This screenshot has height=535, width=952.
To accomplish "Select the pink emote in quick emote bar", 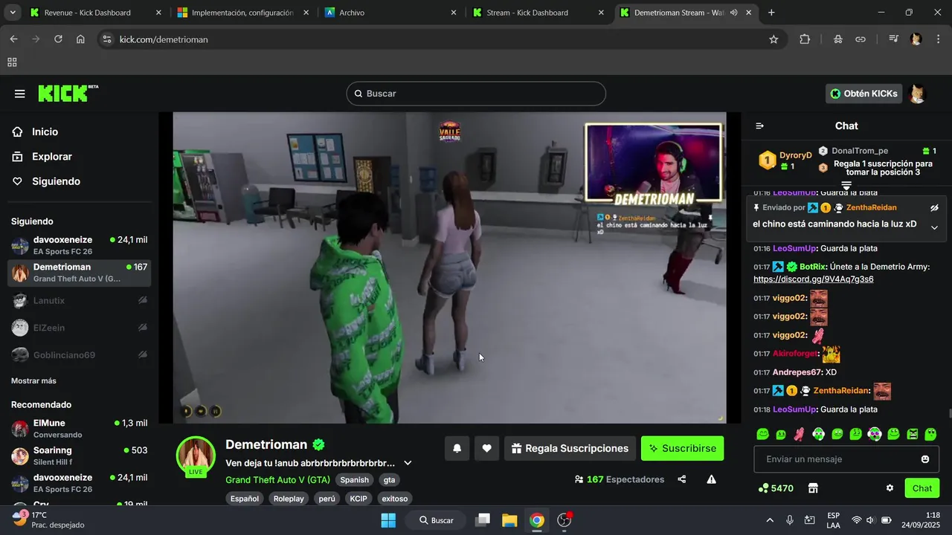I will (x=800, y=434).
